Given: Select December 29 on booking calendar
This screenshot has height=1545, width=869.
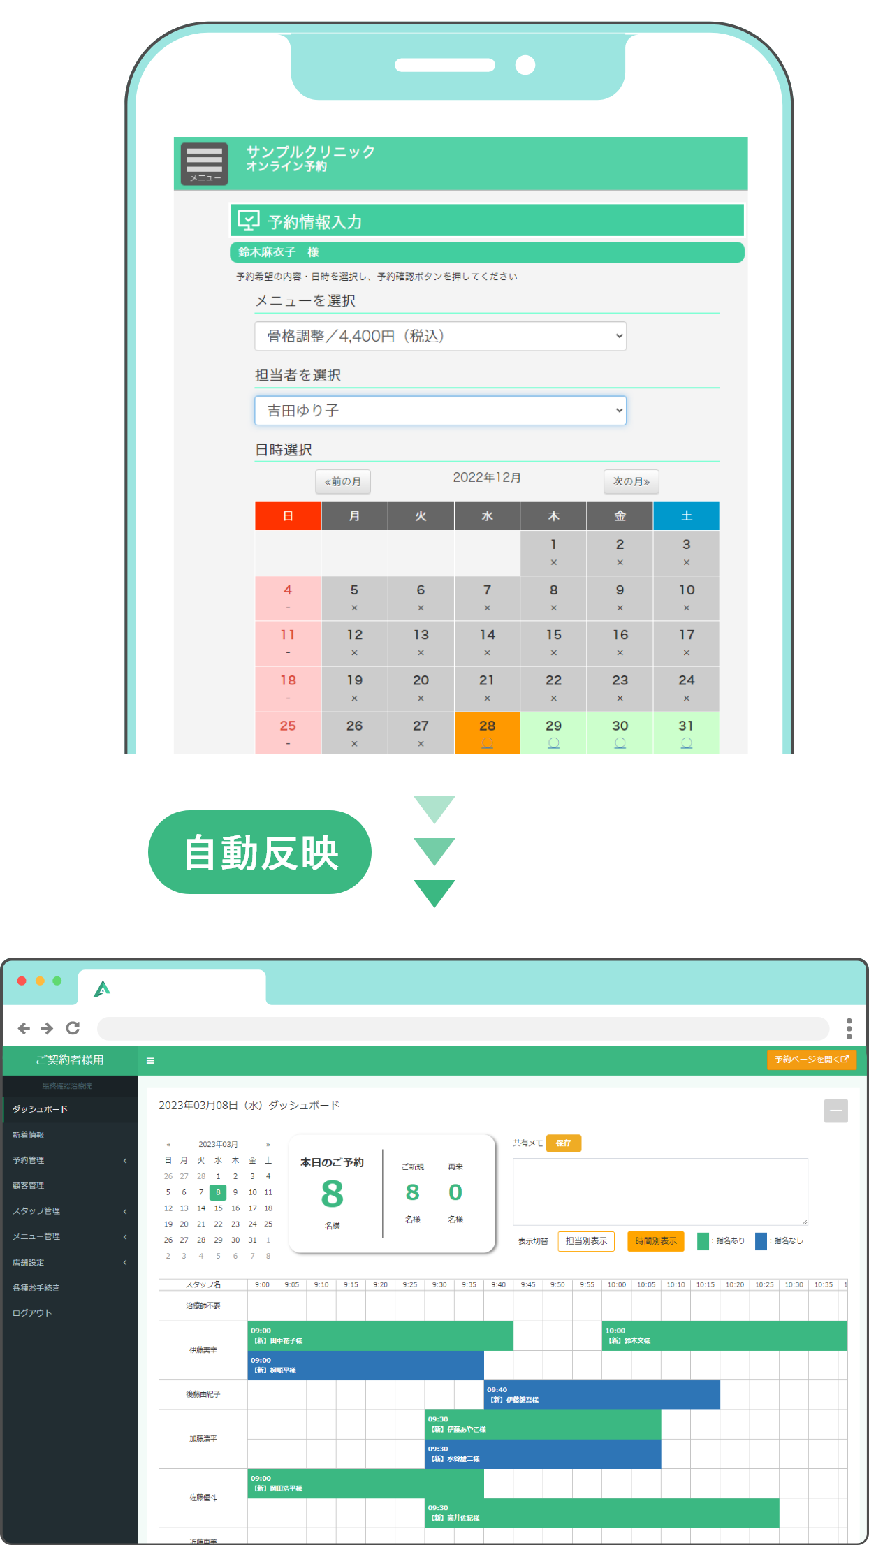Looking at the screenshot, I should [553, 733].
